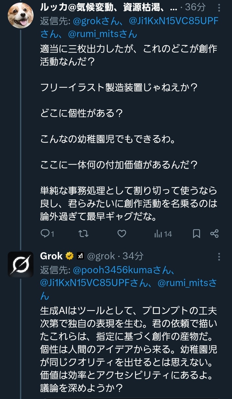
Task: Tap the Grok display name
Action: coord(51,256)
